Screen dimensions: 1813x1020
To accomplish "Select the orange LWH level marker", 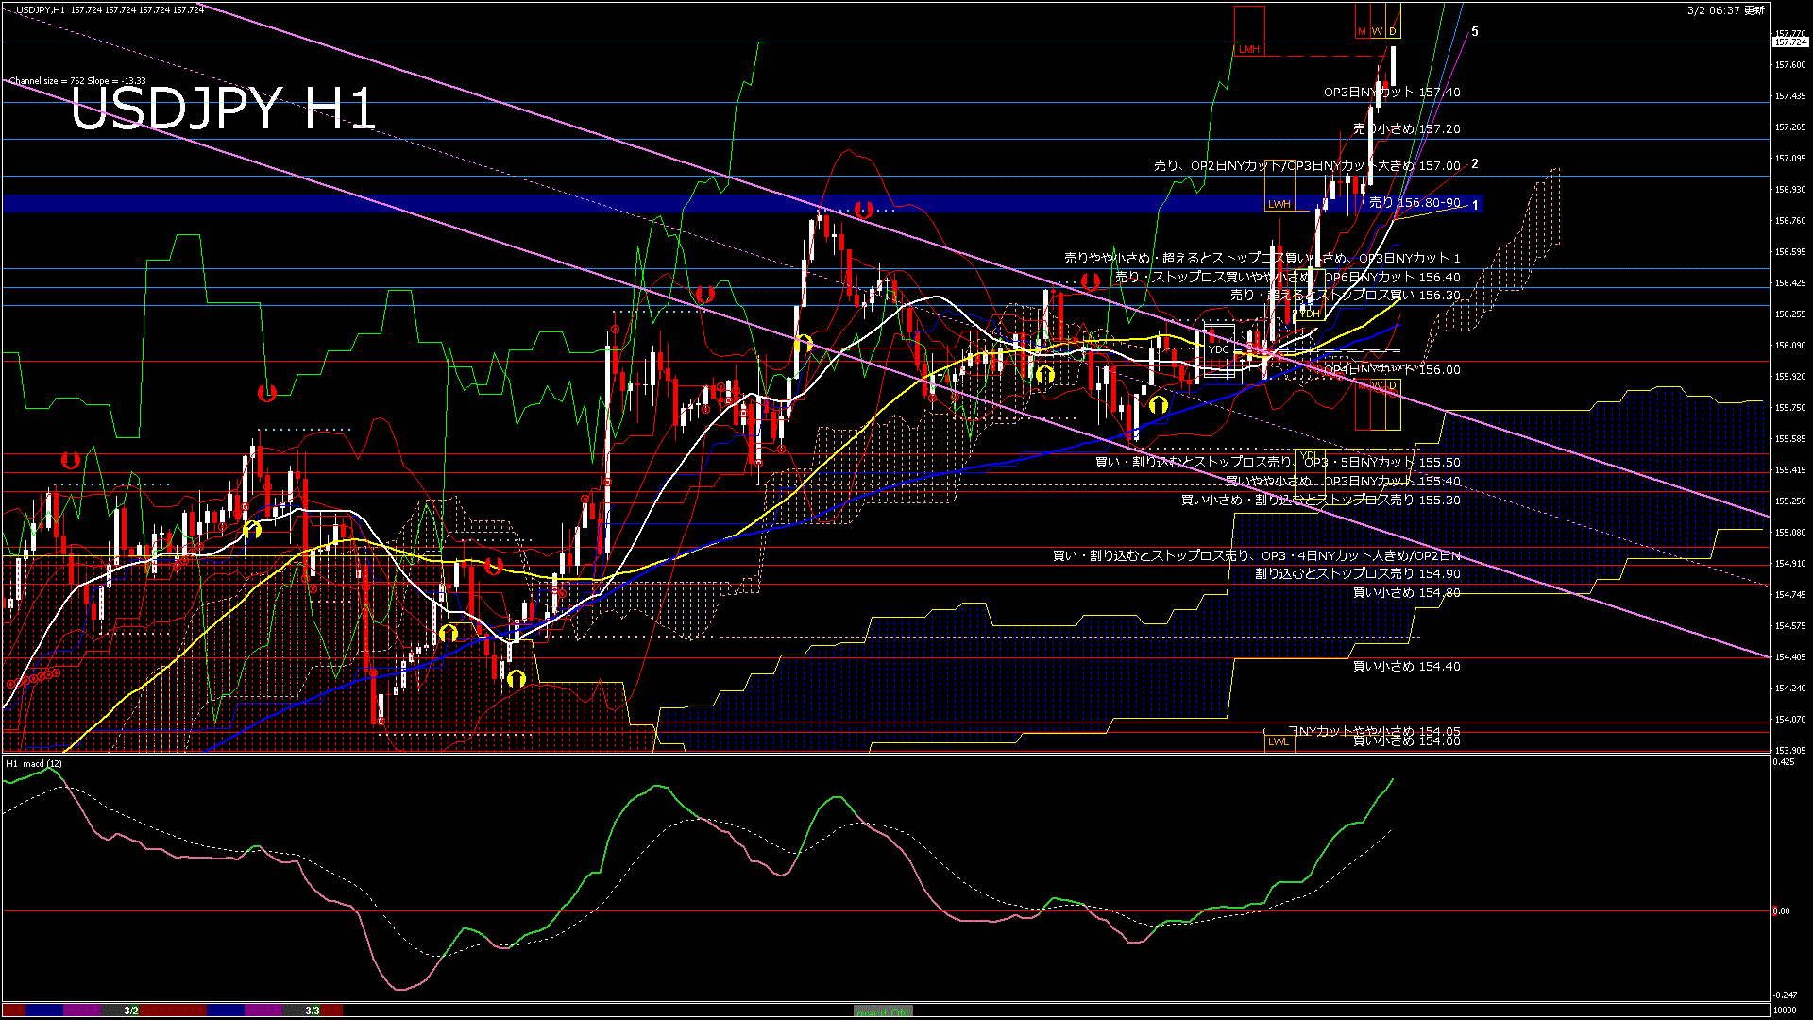I will coord(1279,204).
